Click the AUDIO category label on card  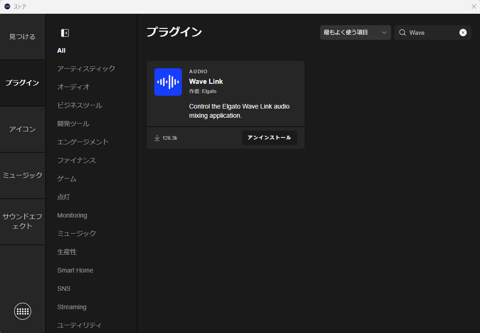[198, 71]
